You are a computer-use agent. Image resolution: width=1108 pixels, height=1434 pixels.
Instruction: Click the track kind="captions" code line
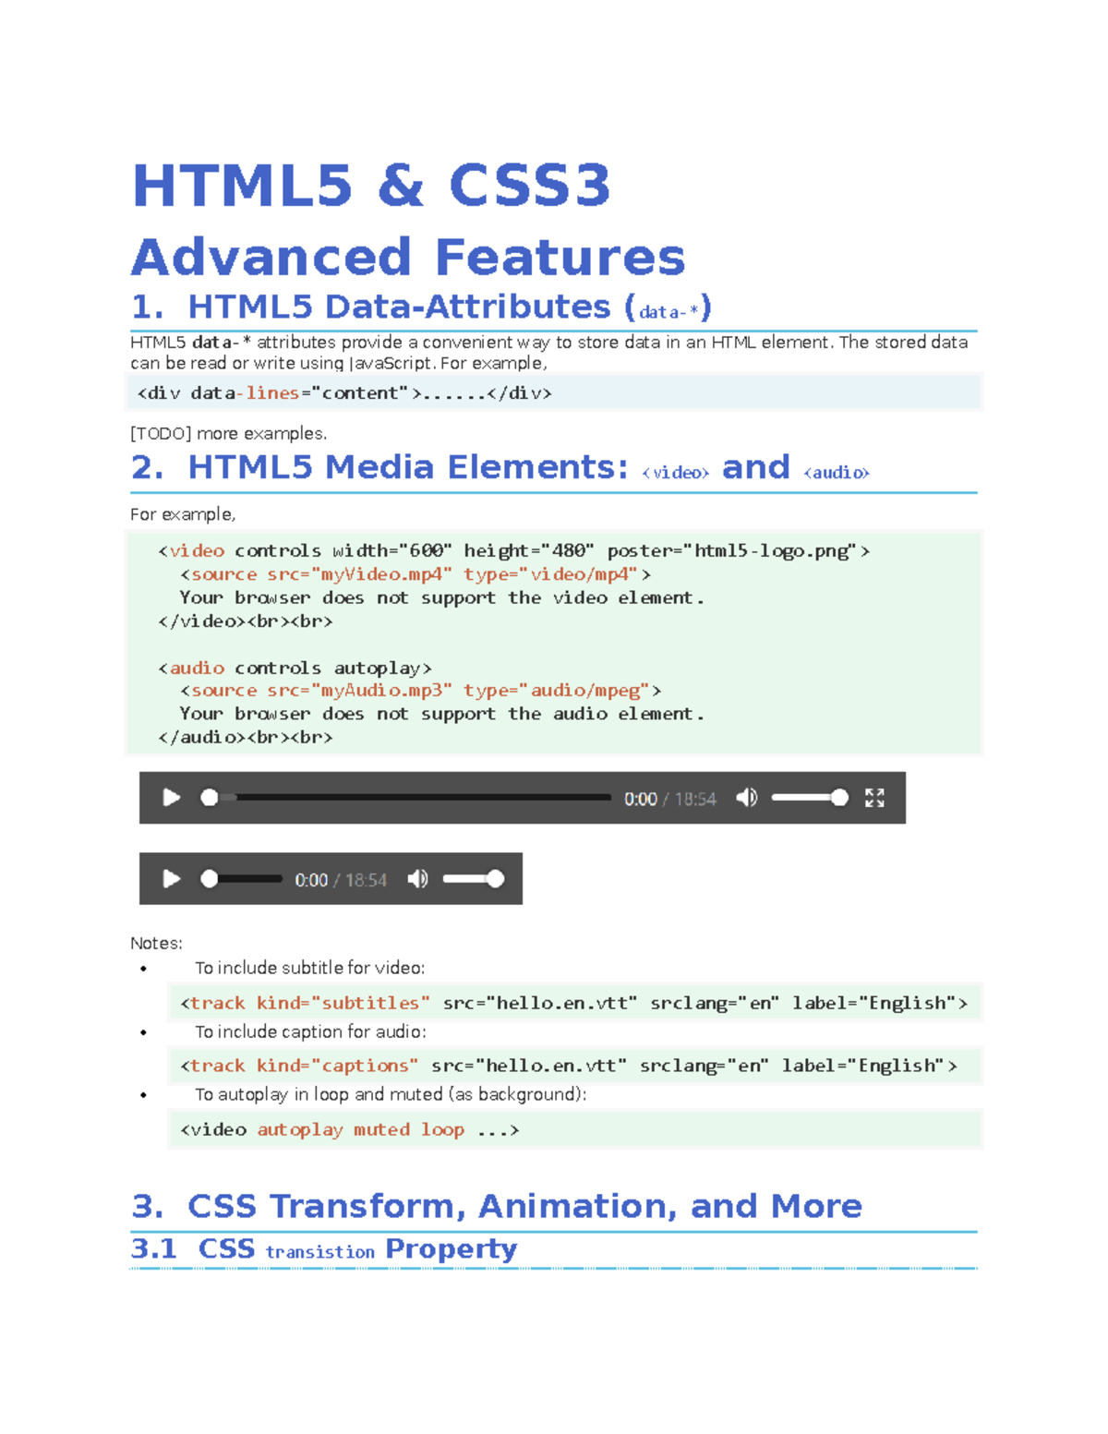point(568,1066)
